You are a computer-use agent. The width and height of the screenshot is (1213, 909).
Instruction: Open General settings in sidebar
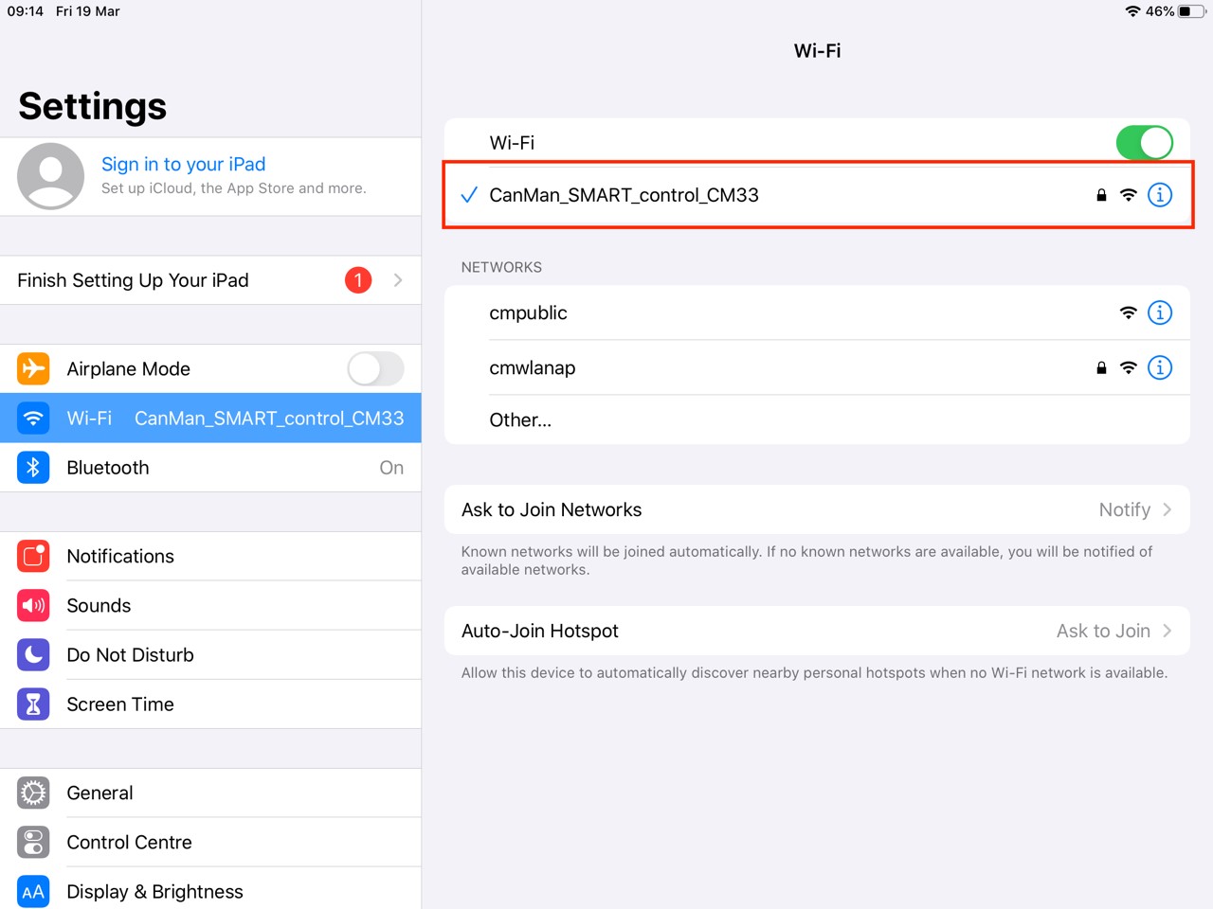(x=100, y=793)
